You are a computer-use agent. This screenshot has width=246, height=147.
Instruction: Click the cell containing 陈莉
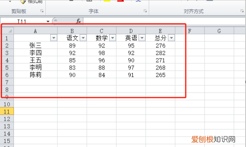(x=36, y=75)
